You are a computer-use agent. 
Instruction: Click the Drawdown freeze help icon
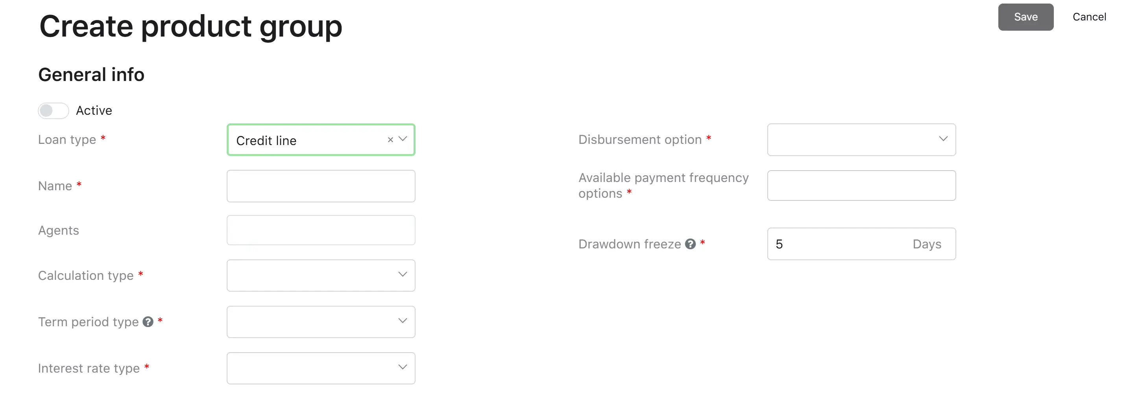click(x=690, y=244)
